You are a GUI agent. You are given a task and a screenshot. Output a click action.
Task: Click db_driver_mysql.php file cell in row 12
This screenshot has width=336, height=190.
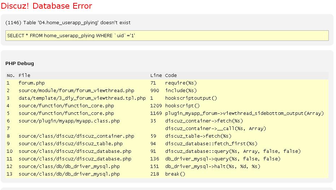click(x=69, y=167)
